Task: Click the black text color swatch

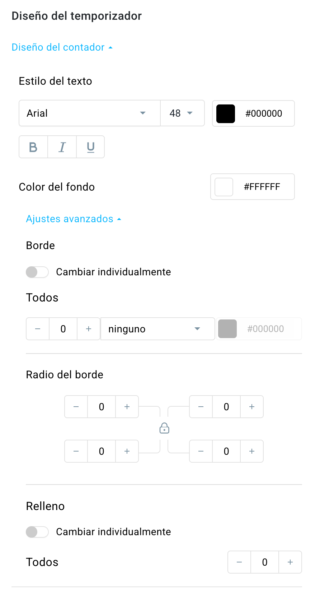Action: click(x=226, y=114)
